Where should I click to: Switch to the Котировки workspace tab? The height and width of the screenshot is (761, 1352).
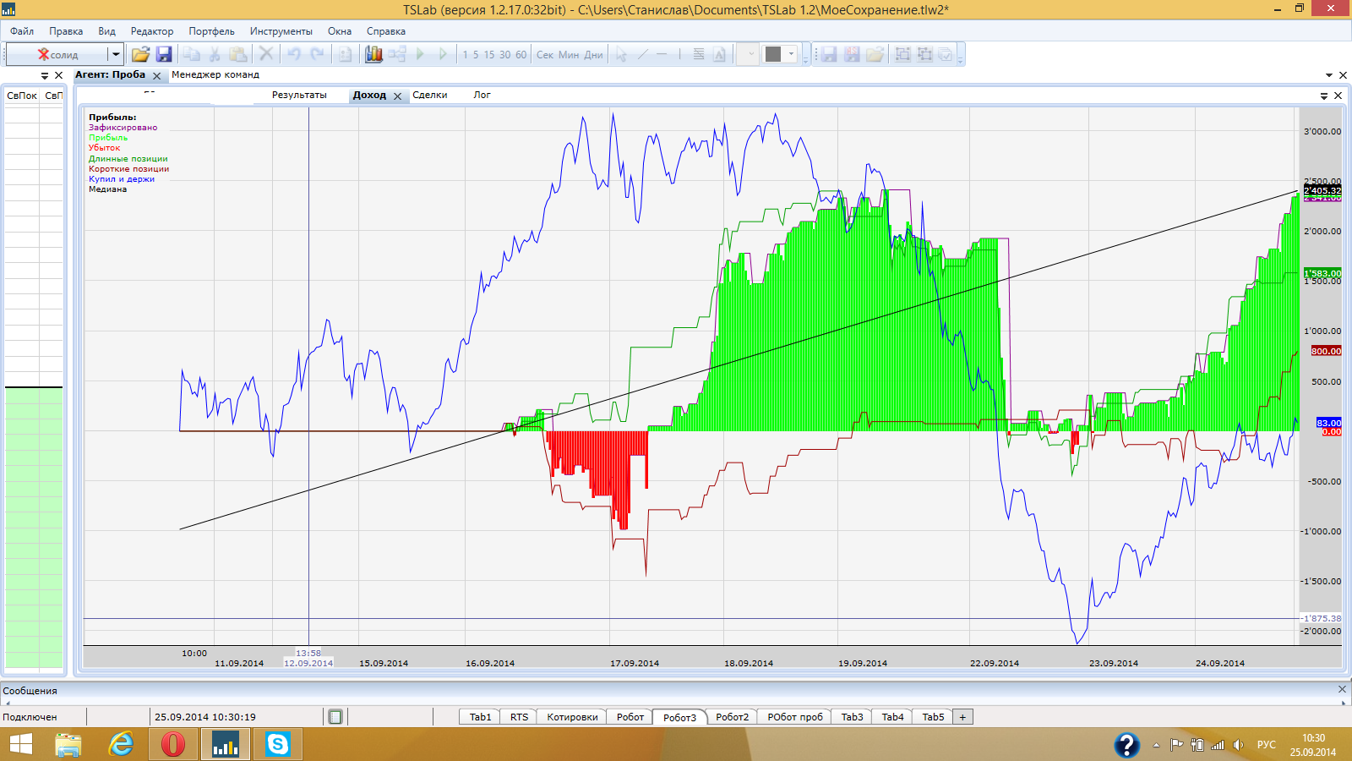click(x=572, y=717)
